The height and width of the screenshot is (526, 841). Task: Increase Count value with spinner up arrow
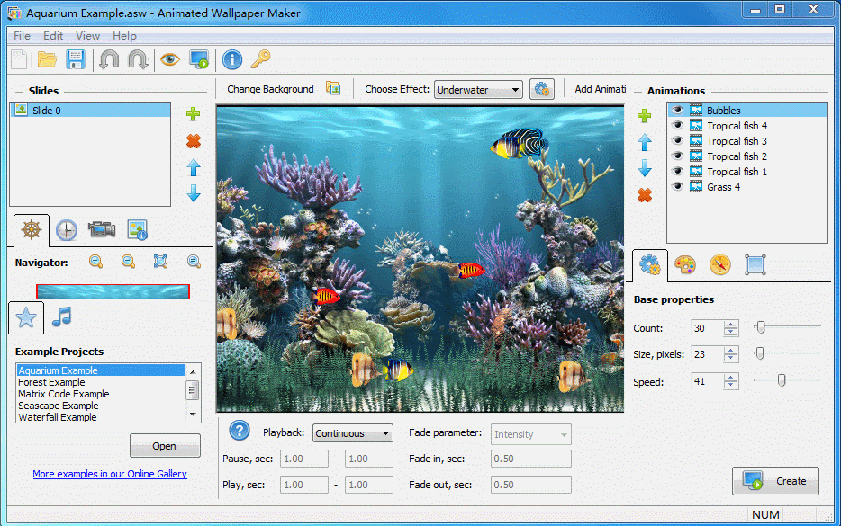731,324
